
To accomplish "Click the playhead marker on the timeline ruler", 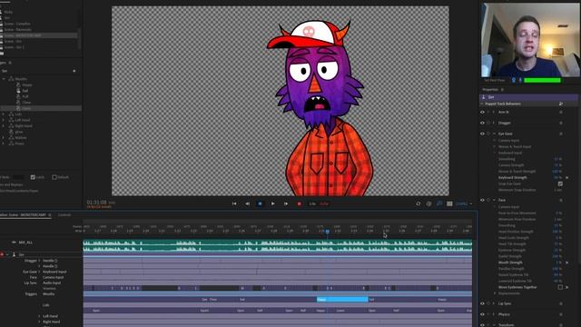I will 327,232.
